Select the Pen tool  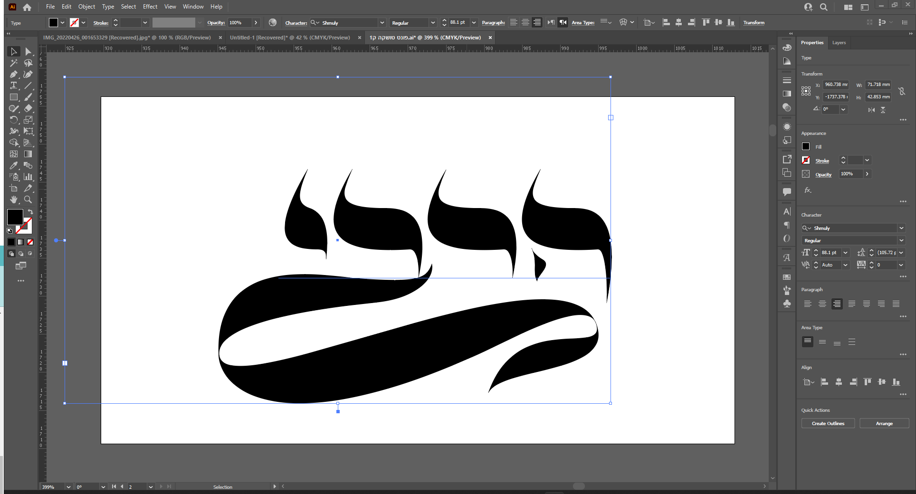[14, 74]
